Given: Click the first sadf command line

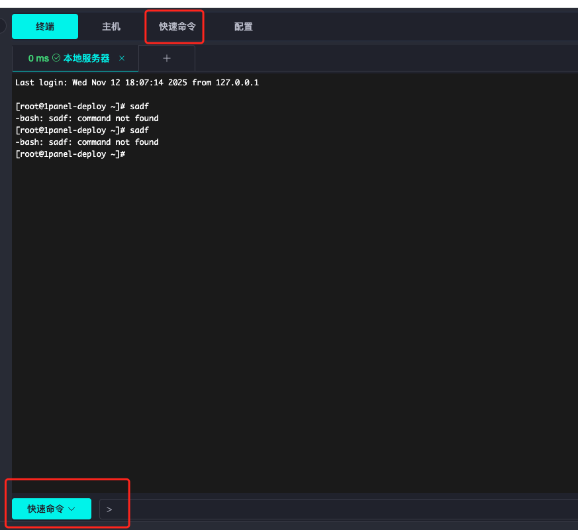Looking at the screenshot, I should (x=82, y=107).
